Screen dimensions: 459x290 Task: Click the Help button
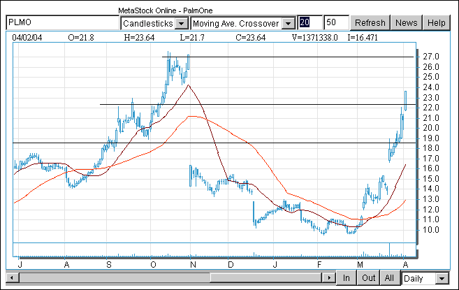pyautogui.click(x=437, y=23)
